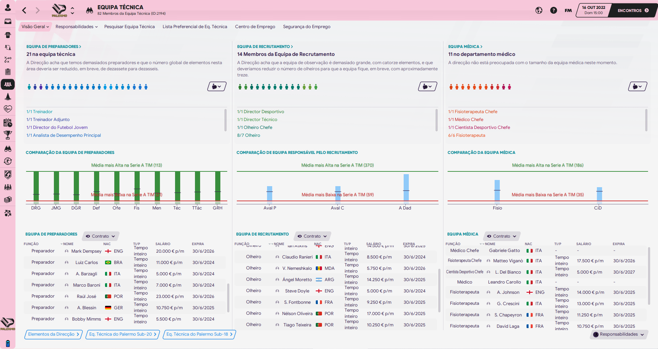Open coaching team staff action dropdown button

217,86
